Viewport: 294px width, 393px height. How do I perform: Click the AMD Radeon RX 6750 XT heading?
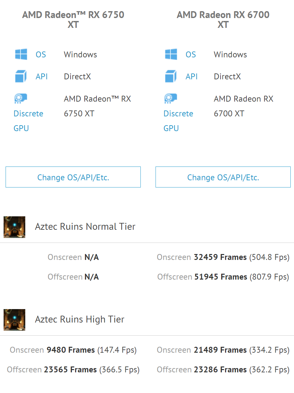(73, 20)
